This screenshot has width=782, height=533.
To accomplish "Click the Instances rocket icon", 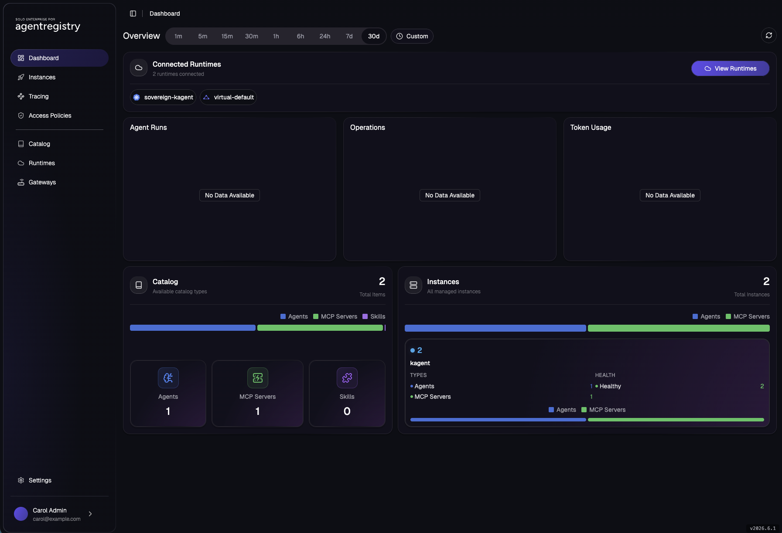I will point(21,77).
